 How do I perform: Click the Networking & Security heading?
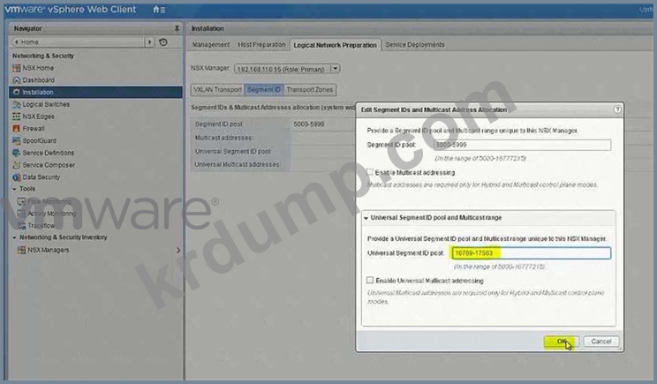coord(43,56)
